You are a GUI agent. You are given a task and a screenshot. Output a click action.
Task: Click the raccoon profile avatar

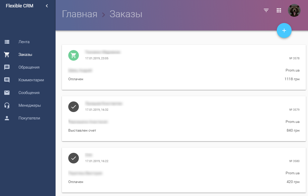294,10
